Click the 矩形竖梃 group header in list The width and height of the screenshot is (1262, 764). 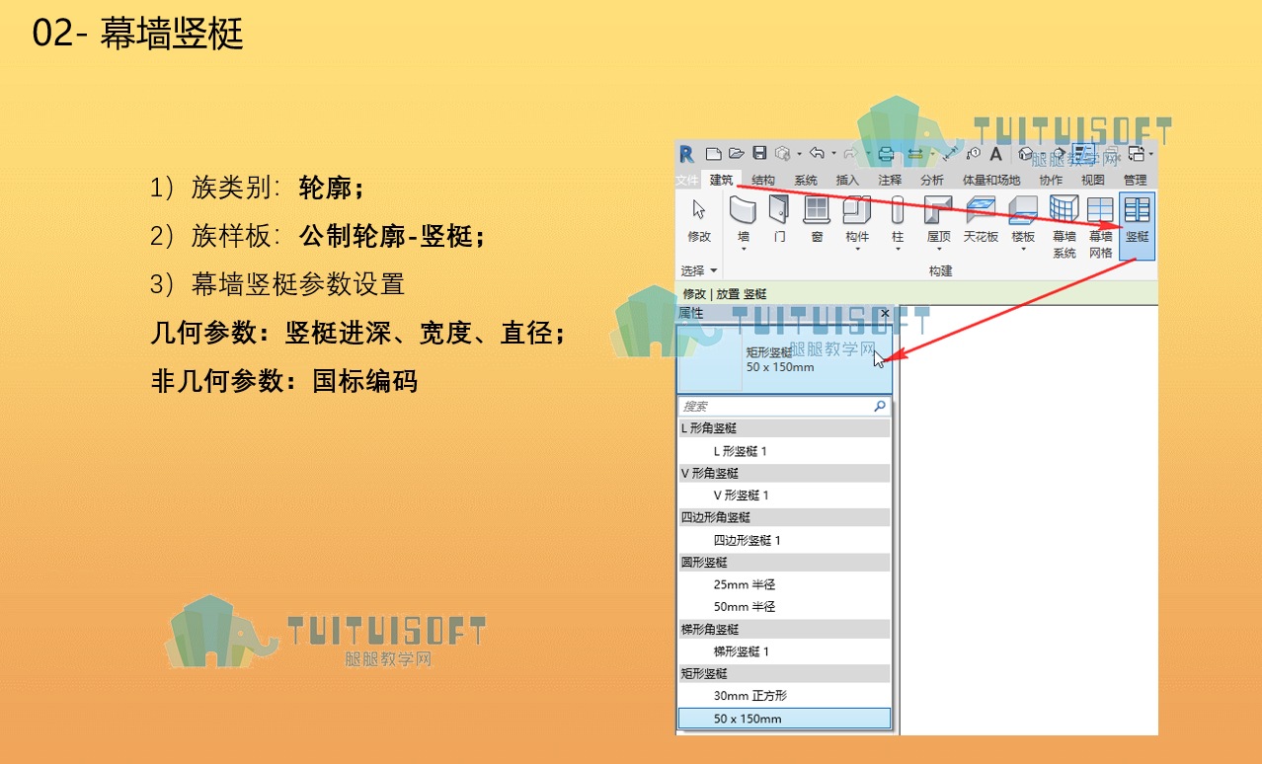pyautogui.click(x=784, y=673)
